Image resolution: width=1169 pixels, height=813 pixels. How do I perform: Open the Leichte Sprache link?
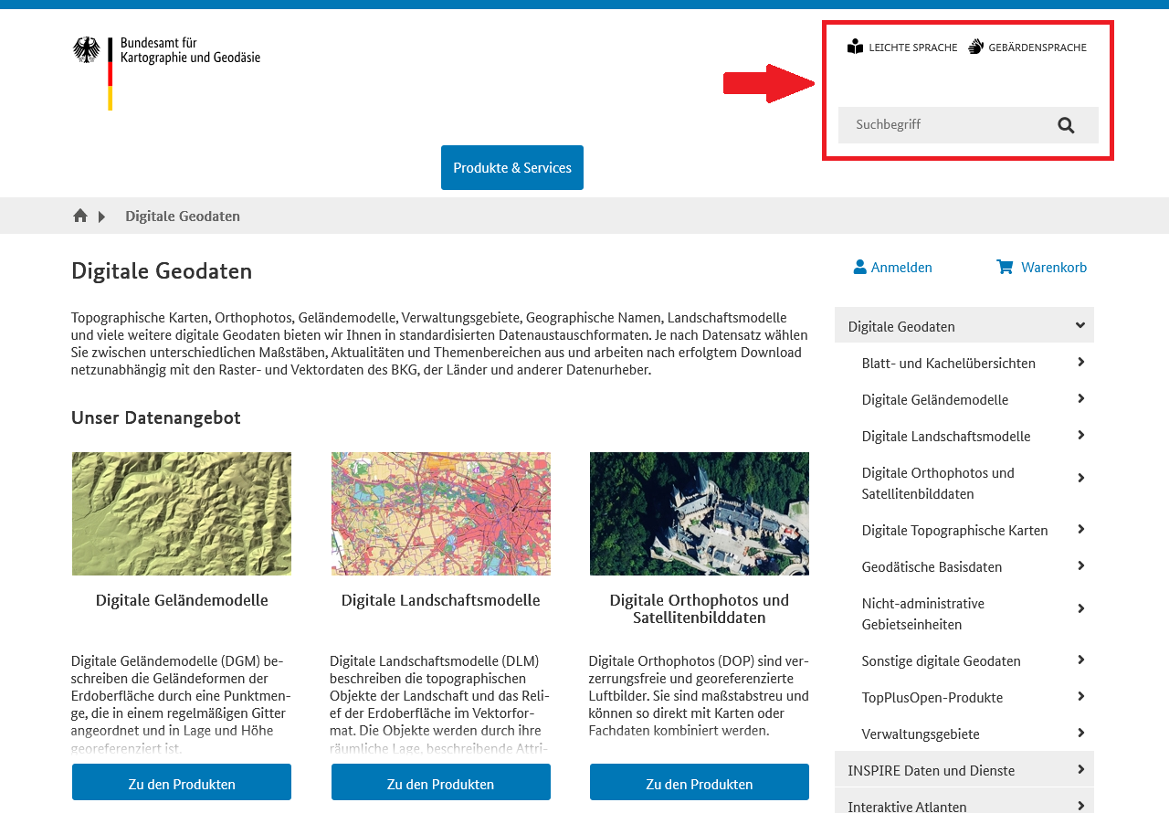[902, 47]
